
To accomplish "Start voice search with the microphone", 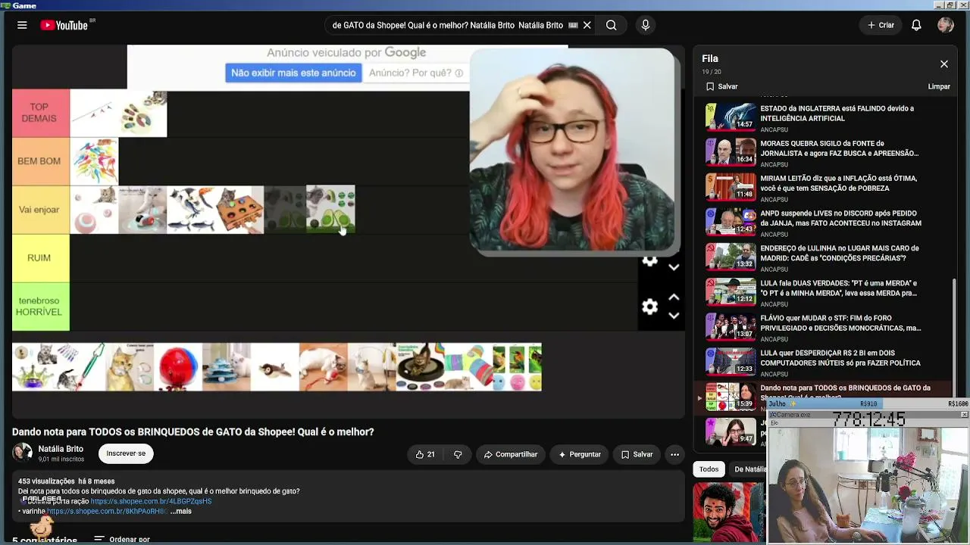I will (x=646, y=25).
